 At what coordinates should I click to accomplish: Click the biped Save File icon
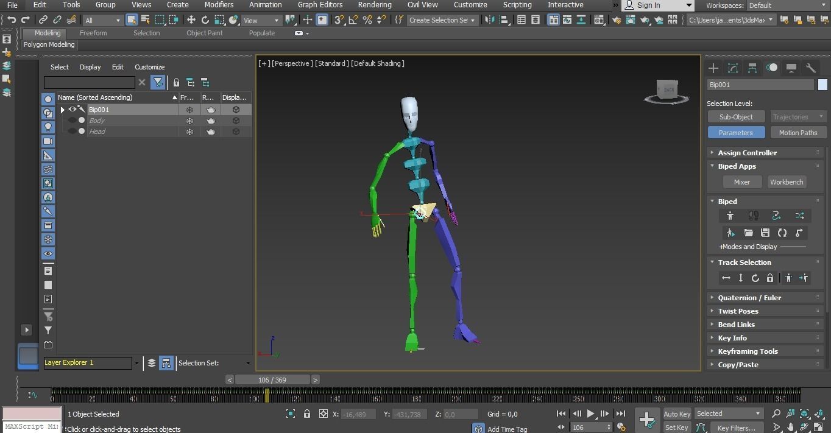(x=765, y=233)
